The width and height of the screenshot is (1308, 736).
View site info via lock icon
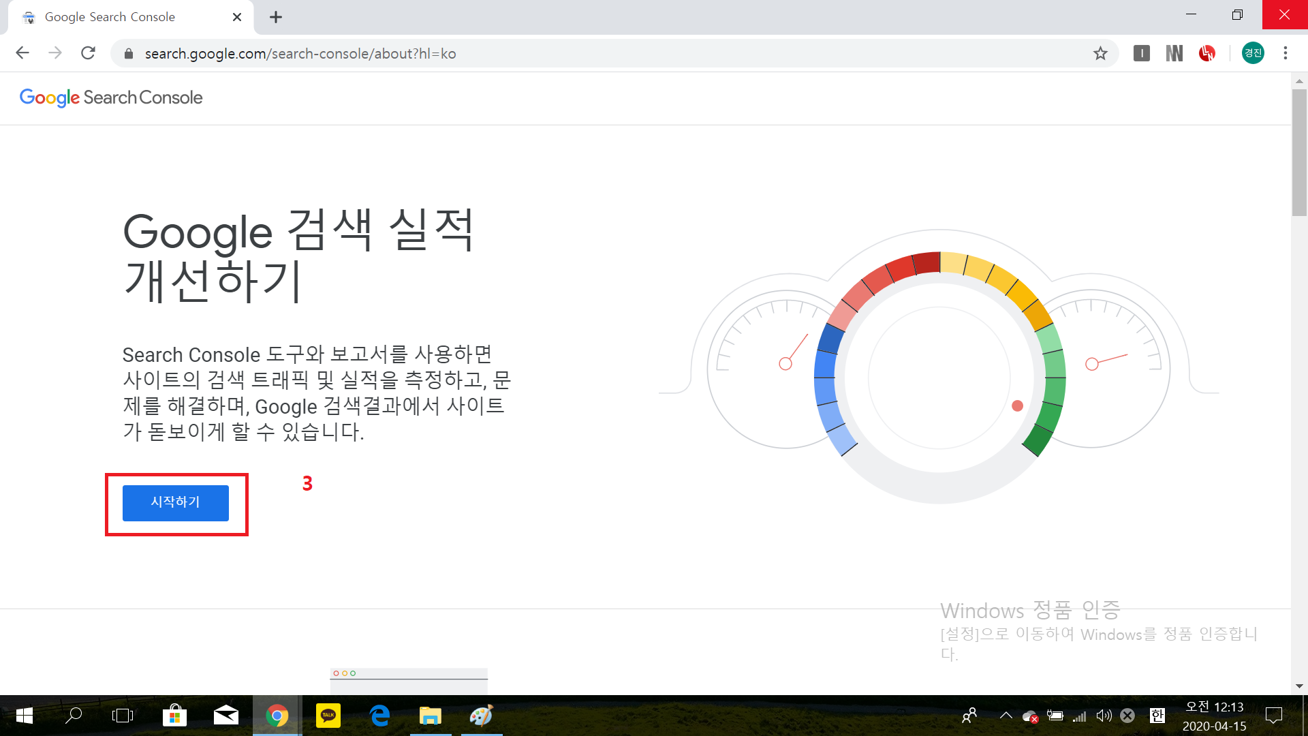pyautogui.click(x=128, y=54)
